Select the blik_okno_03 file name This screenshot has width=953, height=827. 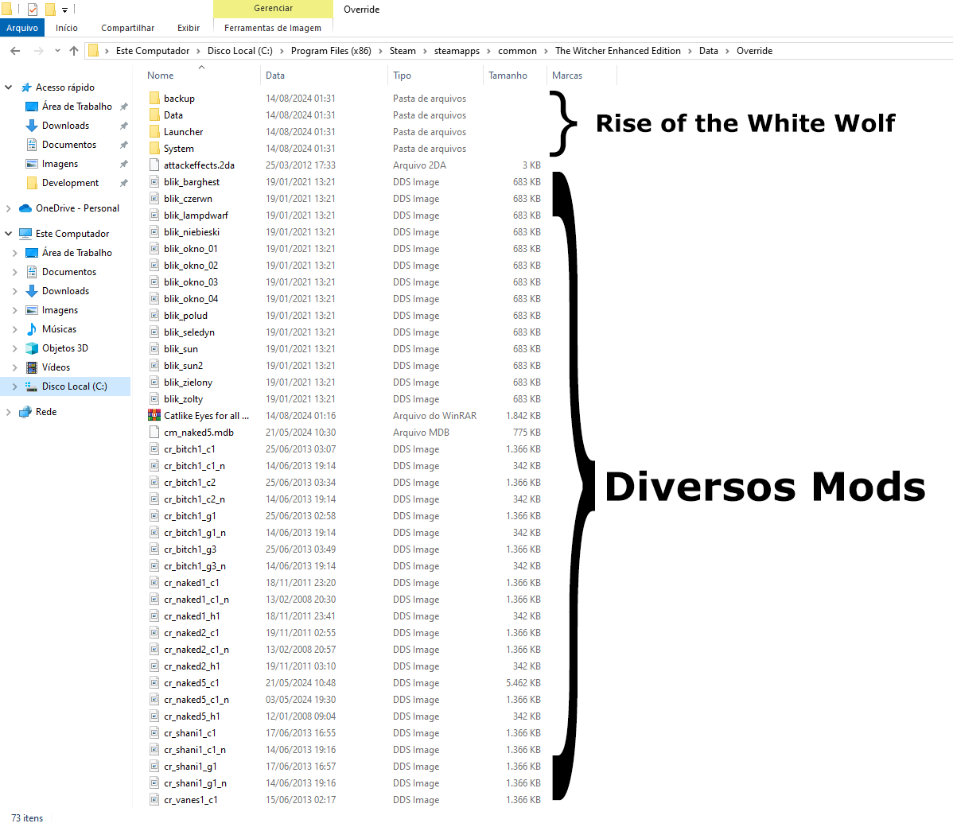191,282
